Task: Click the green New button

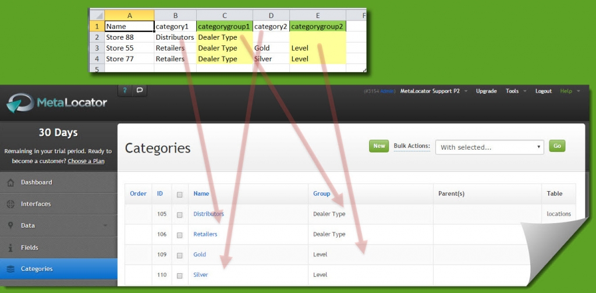Action: 379,146
